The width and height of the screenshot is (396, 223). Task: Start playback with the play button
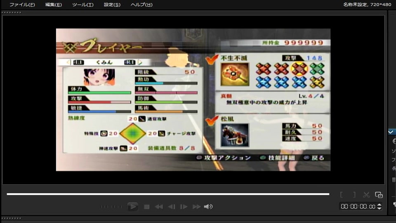[132, 206]
